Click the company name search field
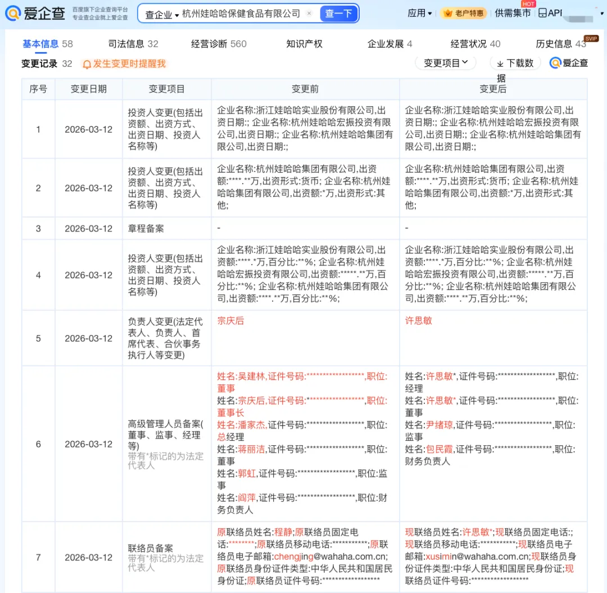 [x=241, y=13]
